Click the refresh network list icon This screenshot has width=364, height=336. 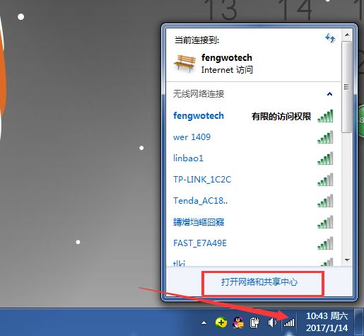[x=330, y=38]
